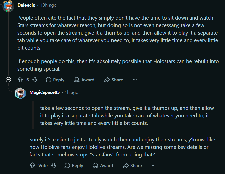Visit MagicSpace05 username link

(45, 92)
